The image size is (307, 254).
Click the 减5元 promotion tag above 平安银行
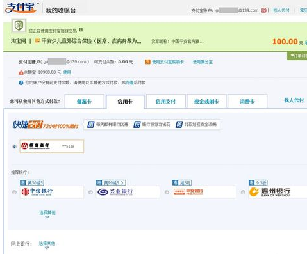182,182
